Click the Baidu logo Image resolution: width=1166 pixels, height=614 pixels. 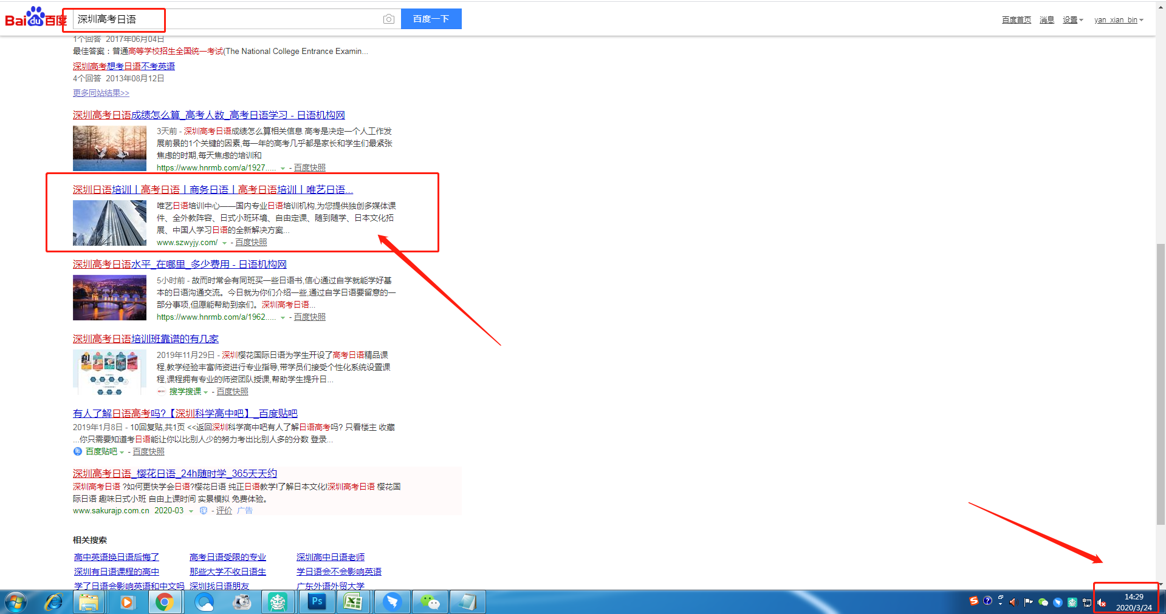[35, 18]
